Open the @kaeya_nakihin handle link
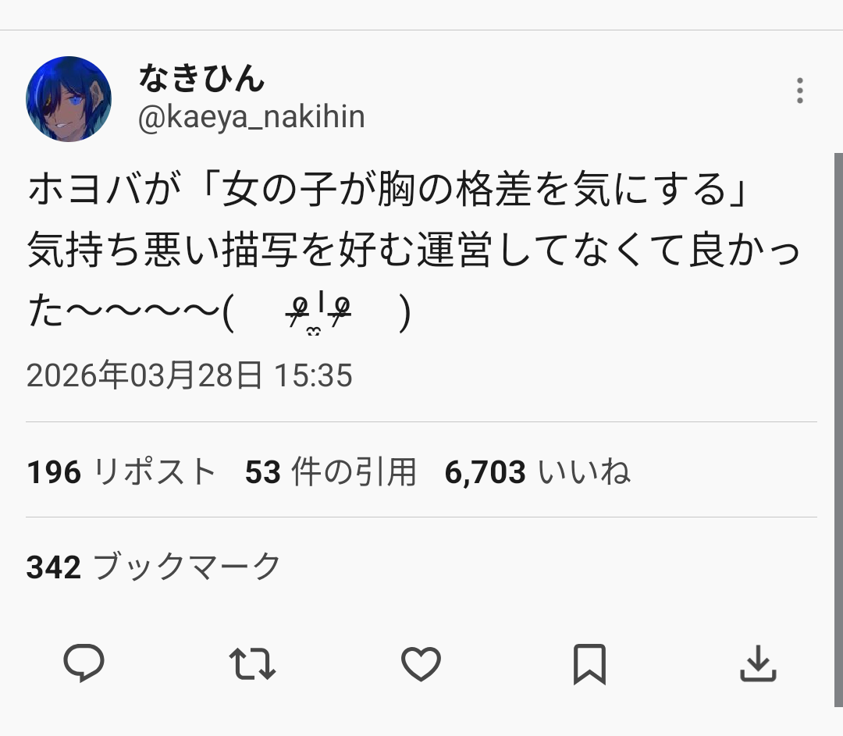843x736 pixels. click(251, 117)
